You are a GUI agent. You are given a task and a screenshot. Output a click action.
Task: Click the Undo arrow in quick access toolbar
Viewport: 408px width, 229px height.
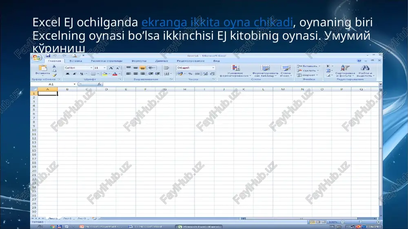[x=55, y=56]
